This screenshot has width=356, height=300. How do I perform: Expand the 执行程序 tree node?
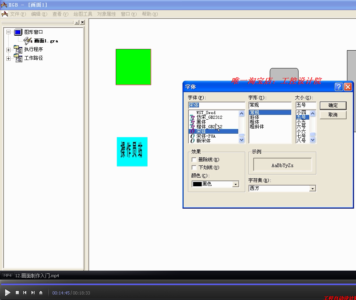click(x=8, y=50)
